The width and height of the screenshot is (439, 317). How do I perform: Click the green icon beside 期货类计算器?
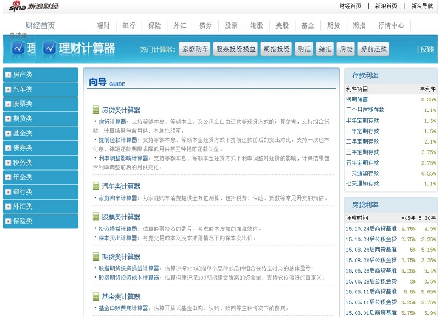[96, 257]
